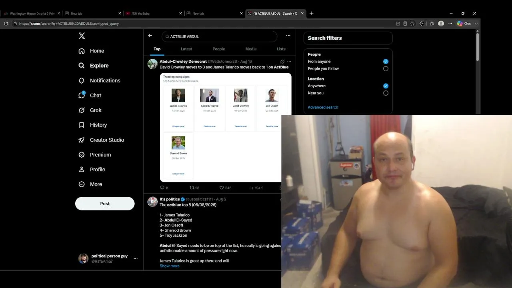
Task: Select 'People you follow' filter
Action: tap(386, 69)
